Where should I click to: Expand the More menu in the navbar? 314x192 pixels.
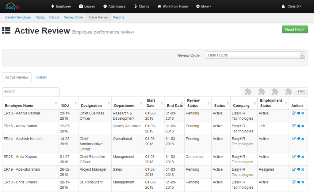203,6
